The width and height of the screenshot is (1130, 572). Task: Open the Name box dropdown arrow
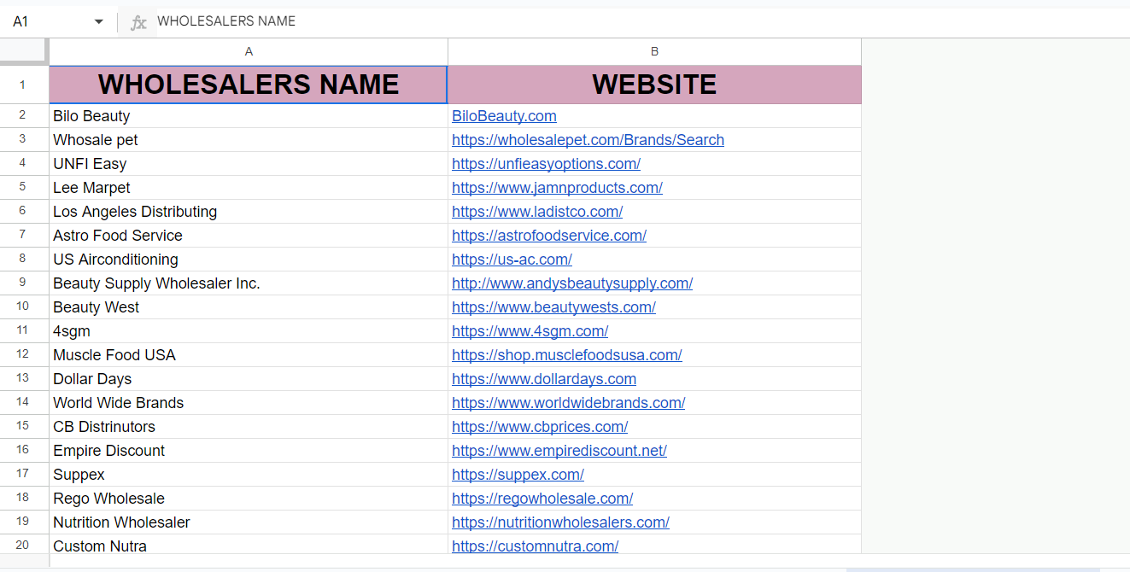[x=99, y=21]
